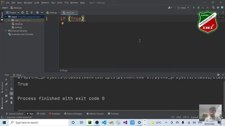Open Project view selector dropdown

pos(13,13)
